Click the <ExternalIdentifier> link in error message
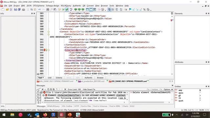Screen dimensions: 210x118 (x=69, y=95)
